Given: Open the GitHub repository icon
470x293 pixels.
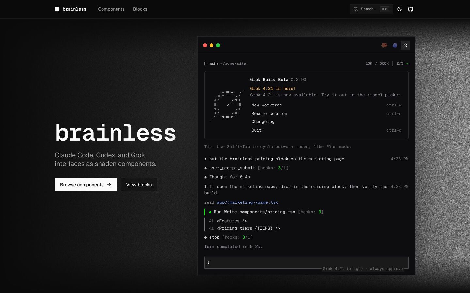Looking at the screenshot, I should pos(411,9).
